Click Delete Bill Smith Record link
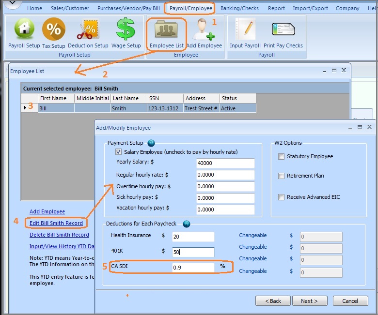378x315 pixels. click(59, 235)
